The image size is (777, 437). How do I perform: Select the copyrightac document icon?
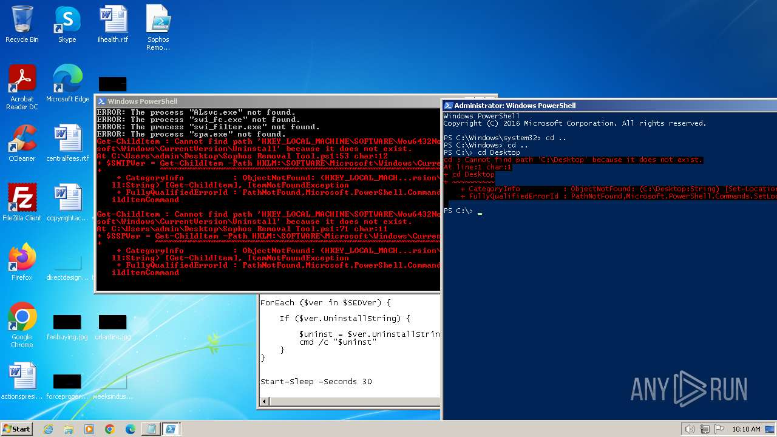pos(67,203)
